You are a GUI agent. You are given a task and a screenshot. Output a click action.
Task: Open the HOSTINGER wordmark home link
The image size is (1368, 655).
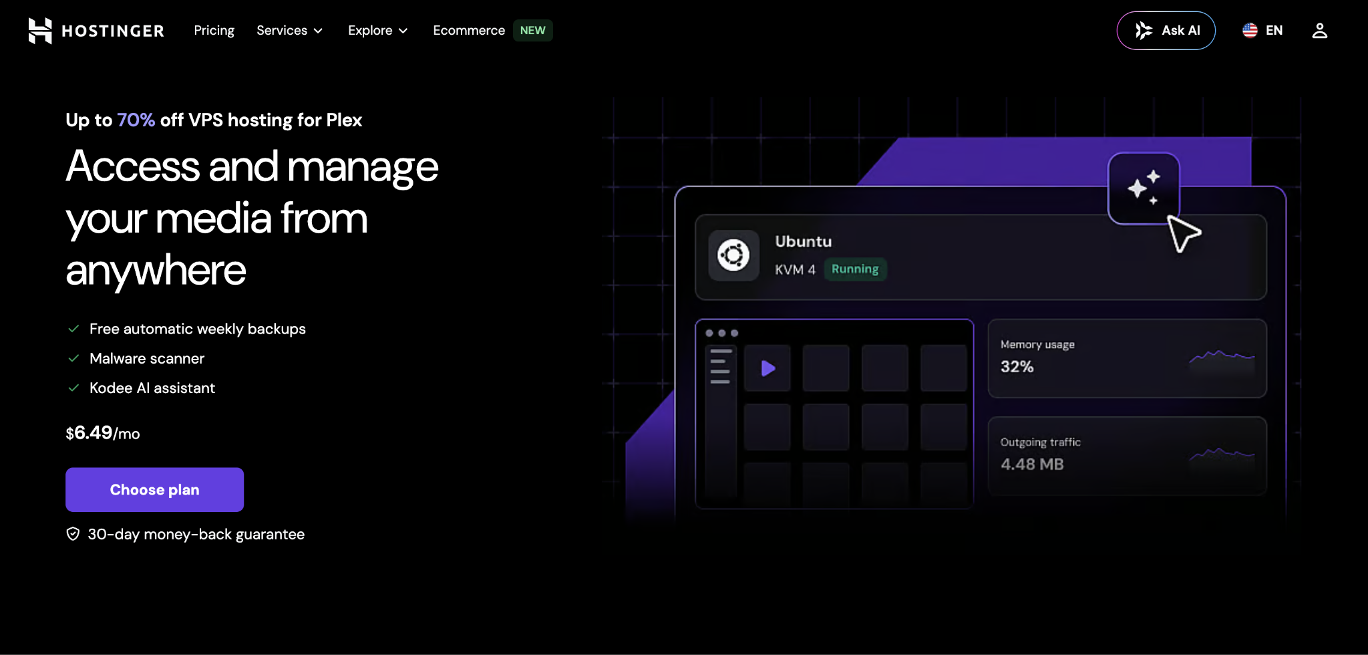click(113, 31)
